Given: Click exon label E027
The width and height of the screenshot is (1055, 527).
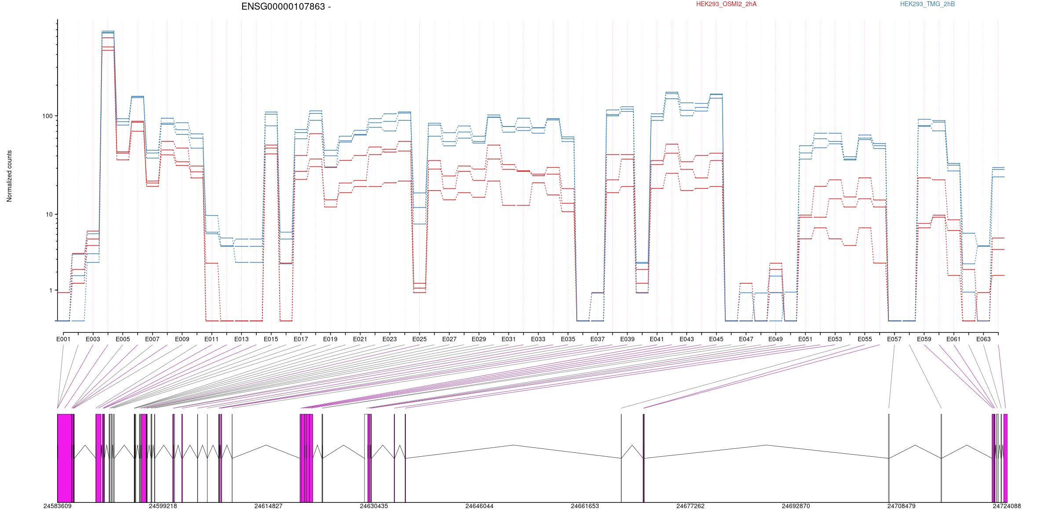Looking at the screenshot, I should 449,339.
